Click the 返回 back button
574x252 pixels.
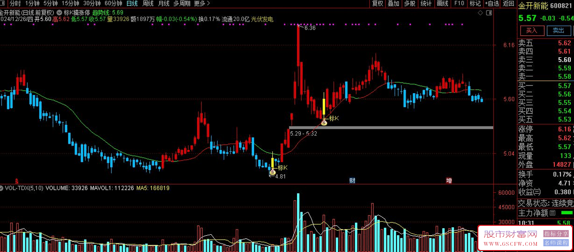[x=508, y=3]
